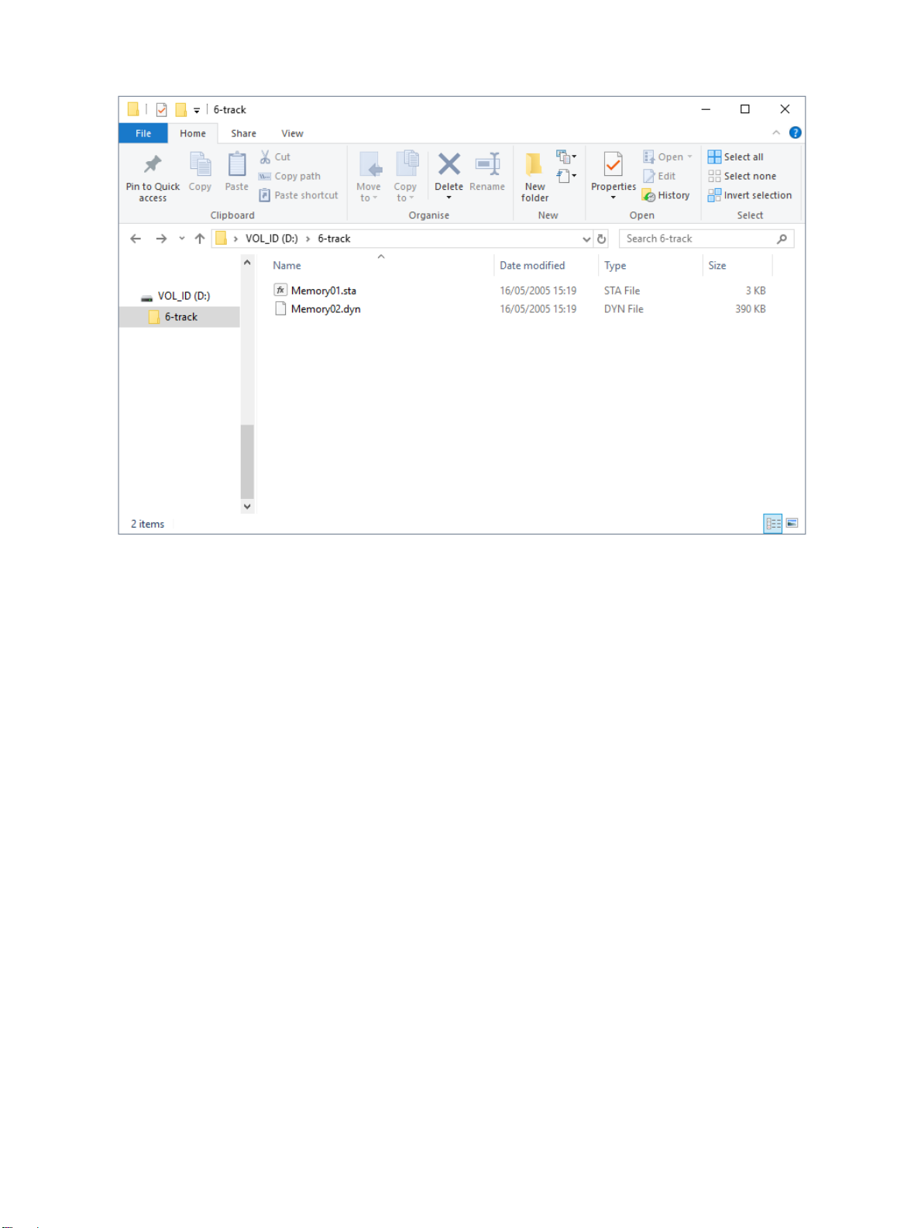Viewport: 921px width, 1228px height.
Task: Click the quick access Properties icon in title bar
Action: point(161,110)
